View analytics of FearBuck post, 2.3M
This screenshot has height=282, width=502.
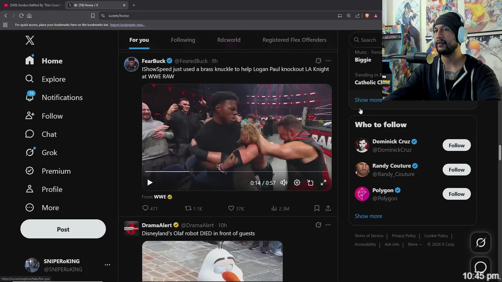point(280,208)
